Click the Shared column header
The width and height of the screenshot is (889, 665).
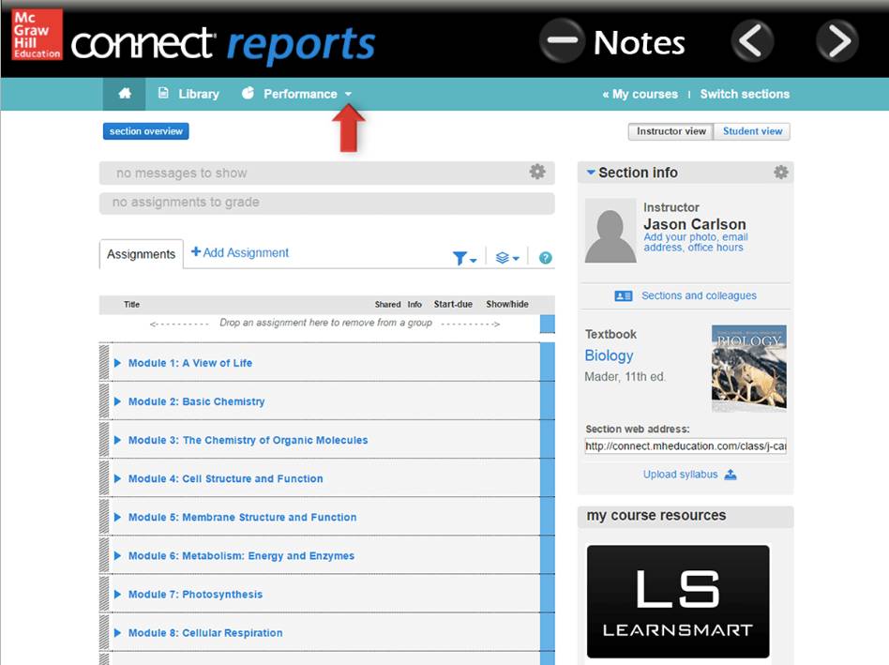(387, 305)
